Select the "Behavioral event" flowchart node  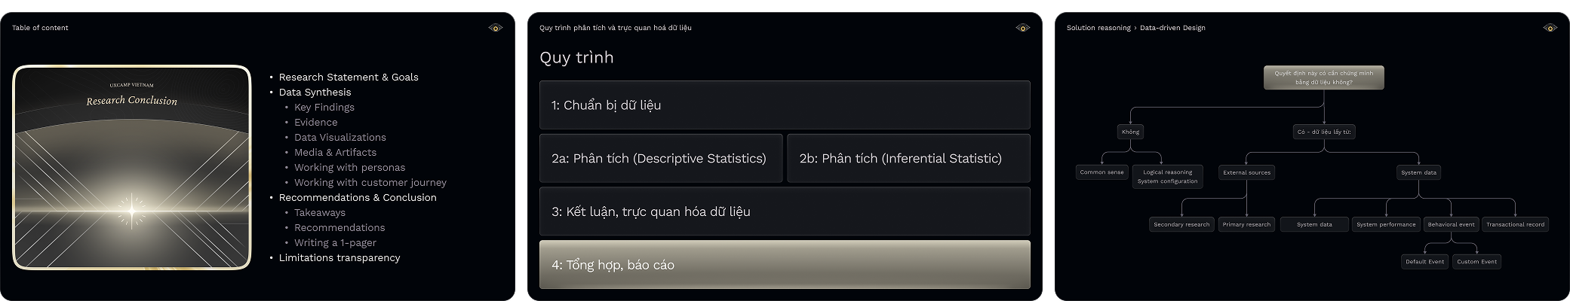[1451, 224]
